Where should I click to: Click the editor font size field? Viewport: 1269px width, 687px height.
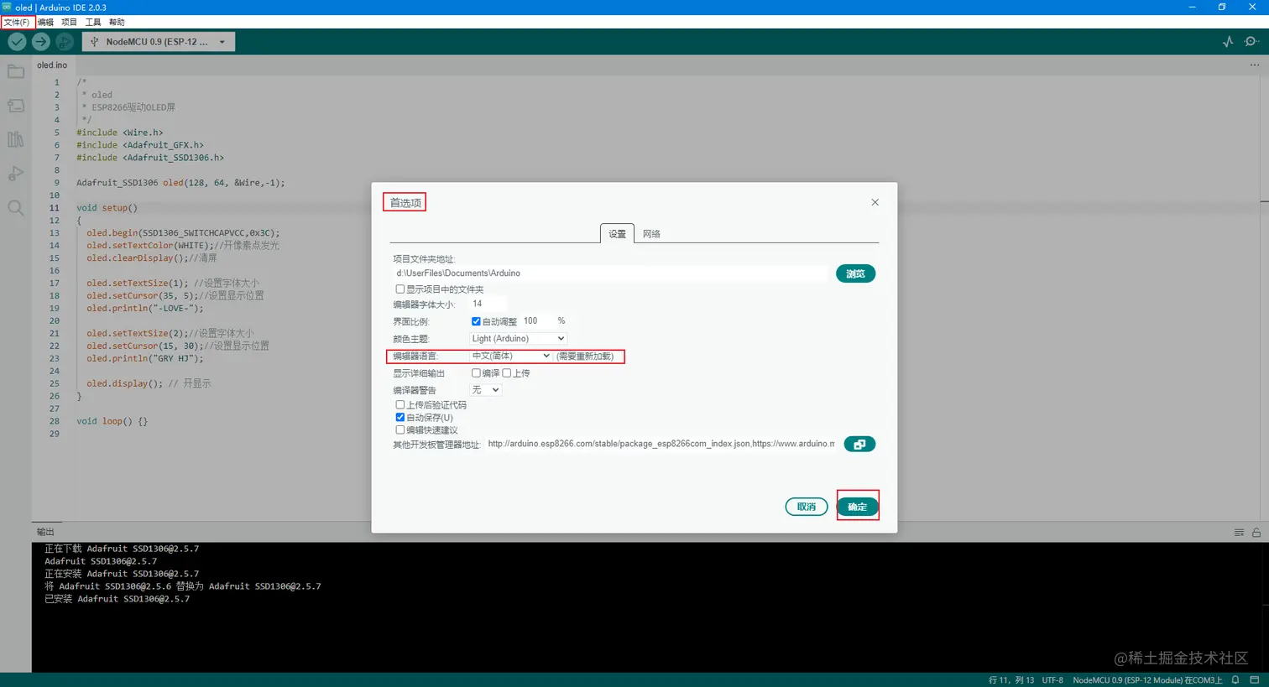(488, 304)
